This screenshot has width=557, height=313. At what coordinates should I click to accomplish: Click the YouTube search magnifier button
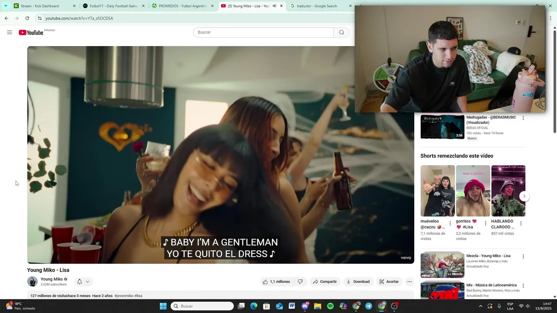tap(342, 32)
